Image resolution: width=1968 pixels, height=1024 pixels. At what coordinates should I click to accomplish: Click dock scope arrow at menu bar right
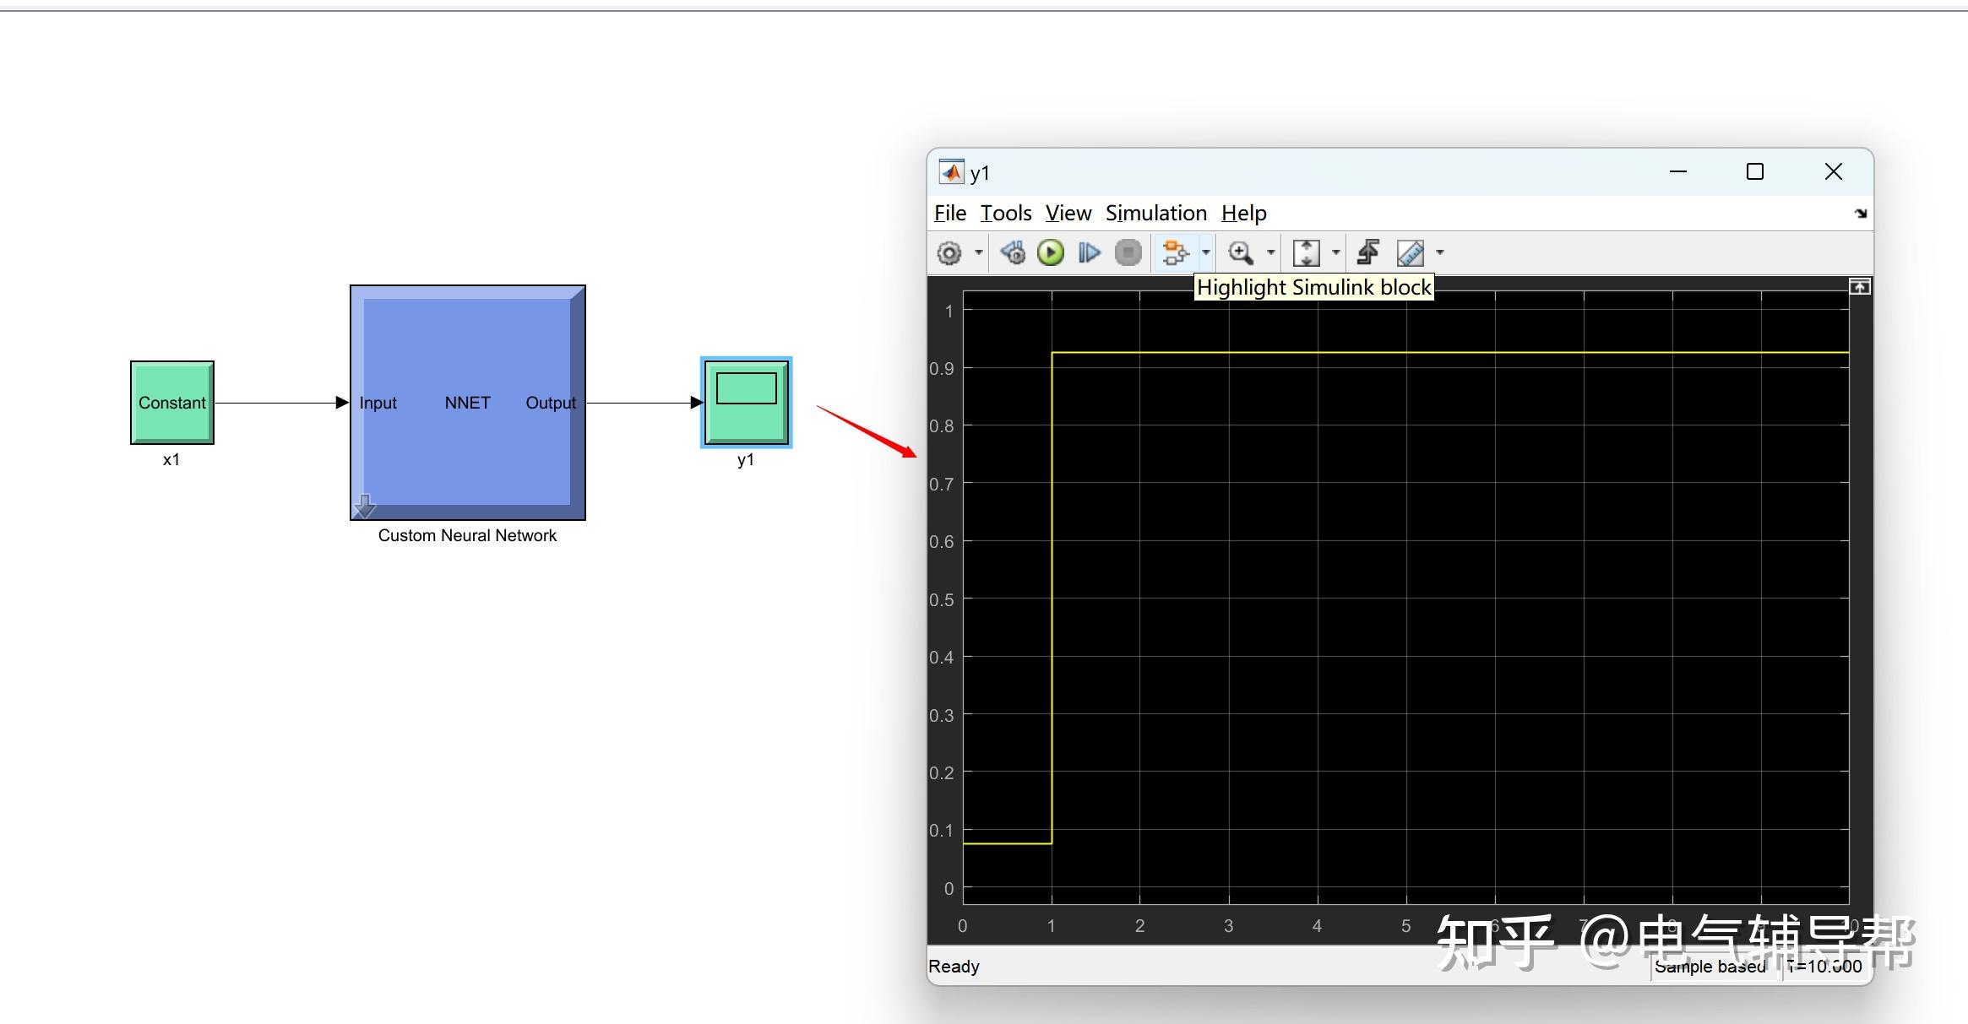click(x=1861, y=214)
